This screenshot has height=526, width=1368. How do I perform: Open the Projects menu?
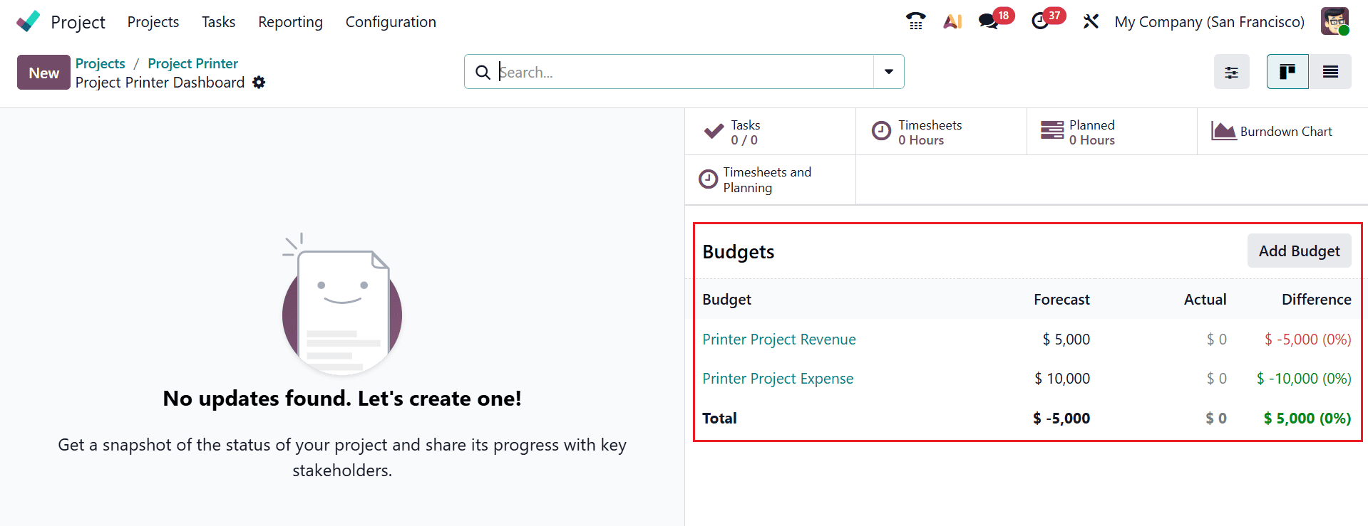tap(153, 22)
